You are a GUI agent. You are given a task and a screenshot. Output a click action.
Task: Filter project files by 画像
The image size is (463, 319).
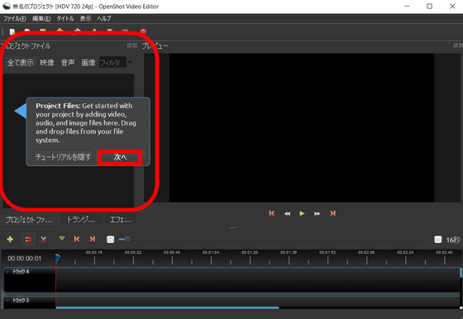pos(88,63)
